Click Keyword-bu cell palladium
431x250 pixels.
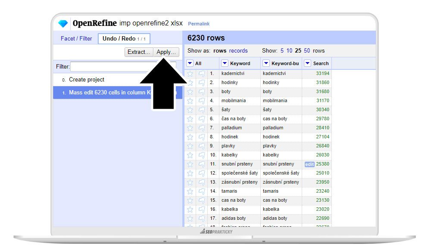[273, 128]
